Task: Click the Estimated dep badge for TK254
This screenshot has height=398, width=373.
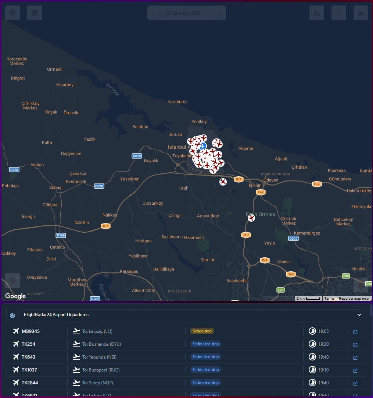Action: pyautogui.click(x=205, y=344)
